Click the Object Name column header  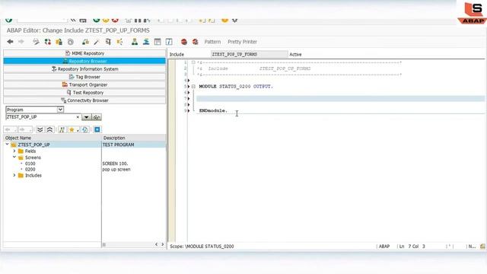pos(53,138)
